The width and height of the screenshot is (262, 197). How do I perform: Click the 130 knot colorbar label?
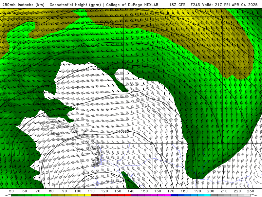point(118,191)
